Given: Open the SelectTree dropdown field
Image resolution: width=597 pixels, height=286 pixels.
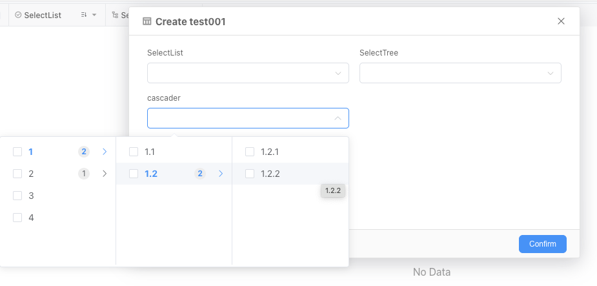Looking at the screenshot, I should click(460, 73).
